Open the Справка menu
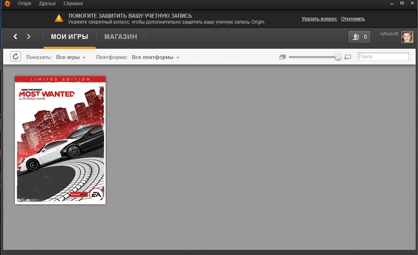 (73, 4)
